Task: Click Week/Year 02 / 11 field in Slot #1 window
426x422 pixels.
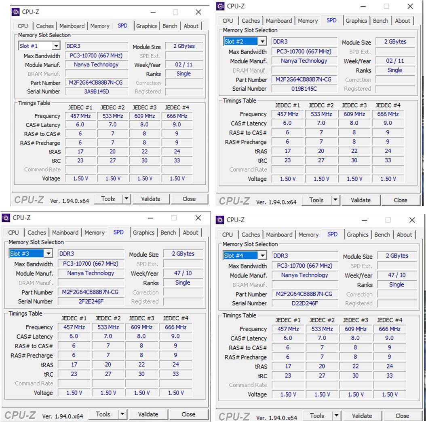Action: point(183,64)
